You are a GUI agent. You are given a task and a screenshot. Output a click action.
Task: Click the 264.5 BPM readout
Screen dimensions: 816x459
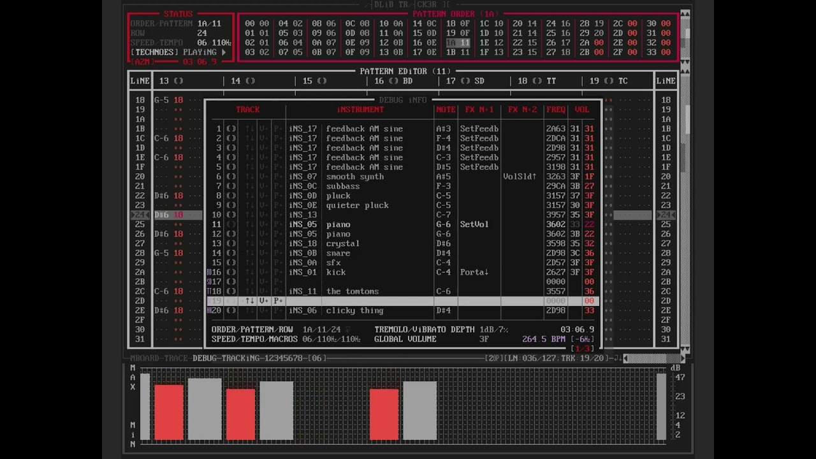pyautogui.click(x=544, y=339)
